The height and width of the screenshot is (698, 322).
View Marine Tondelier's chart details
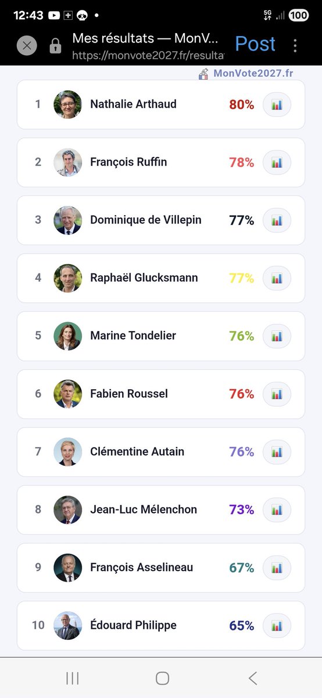pyautogui.click(x=277, y=336)
